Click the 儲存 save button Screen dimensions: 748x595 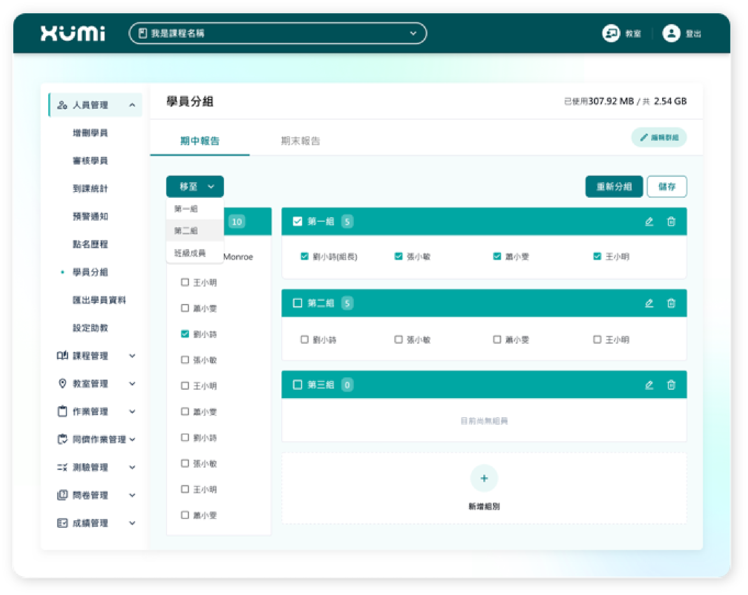(668, 186)
